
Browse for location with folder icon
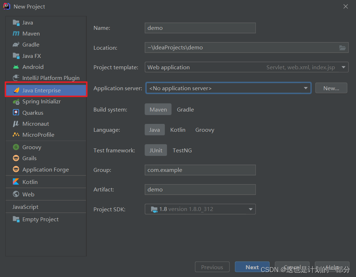pos(342,48)
